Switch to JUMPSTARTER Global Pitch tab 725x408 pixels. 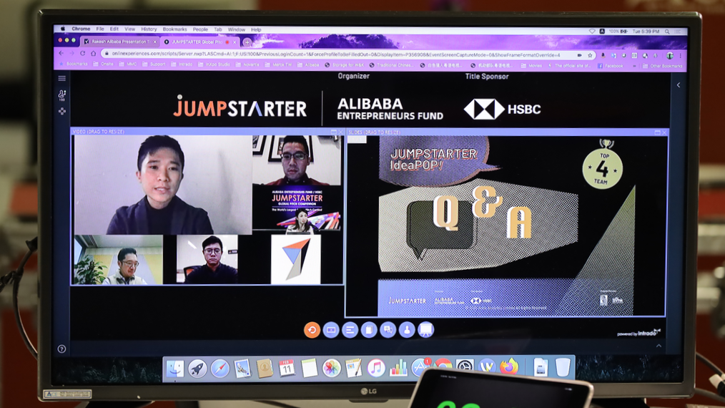click(x=199, y=42)
